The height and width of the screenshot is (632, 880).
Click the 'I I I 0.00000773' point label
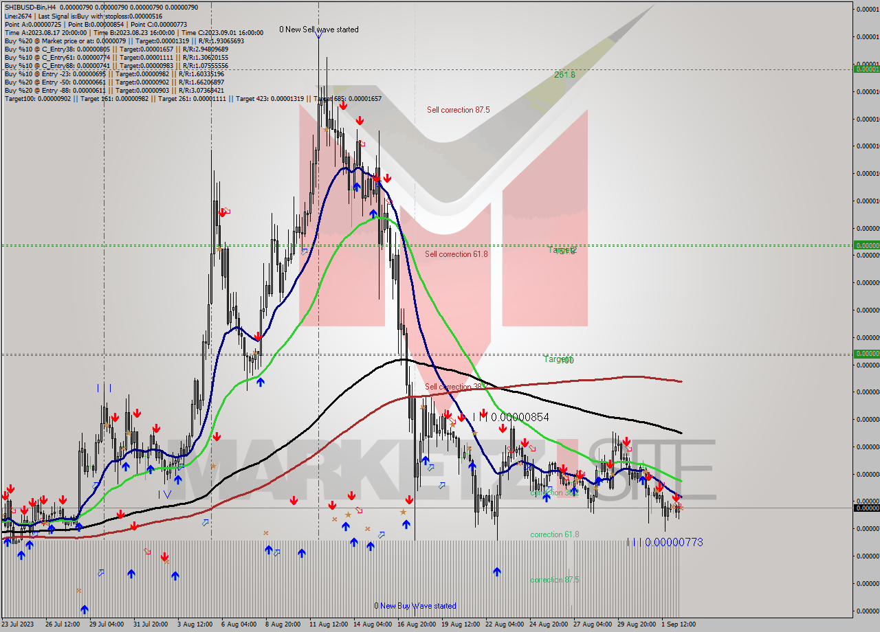[x=665, y=542]
